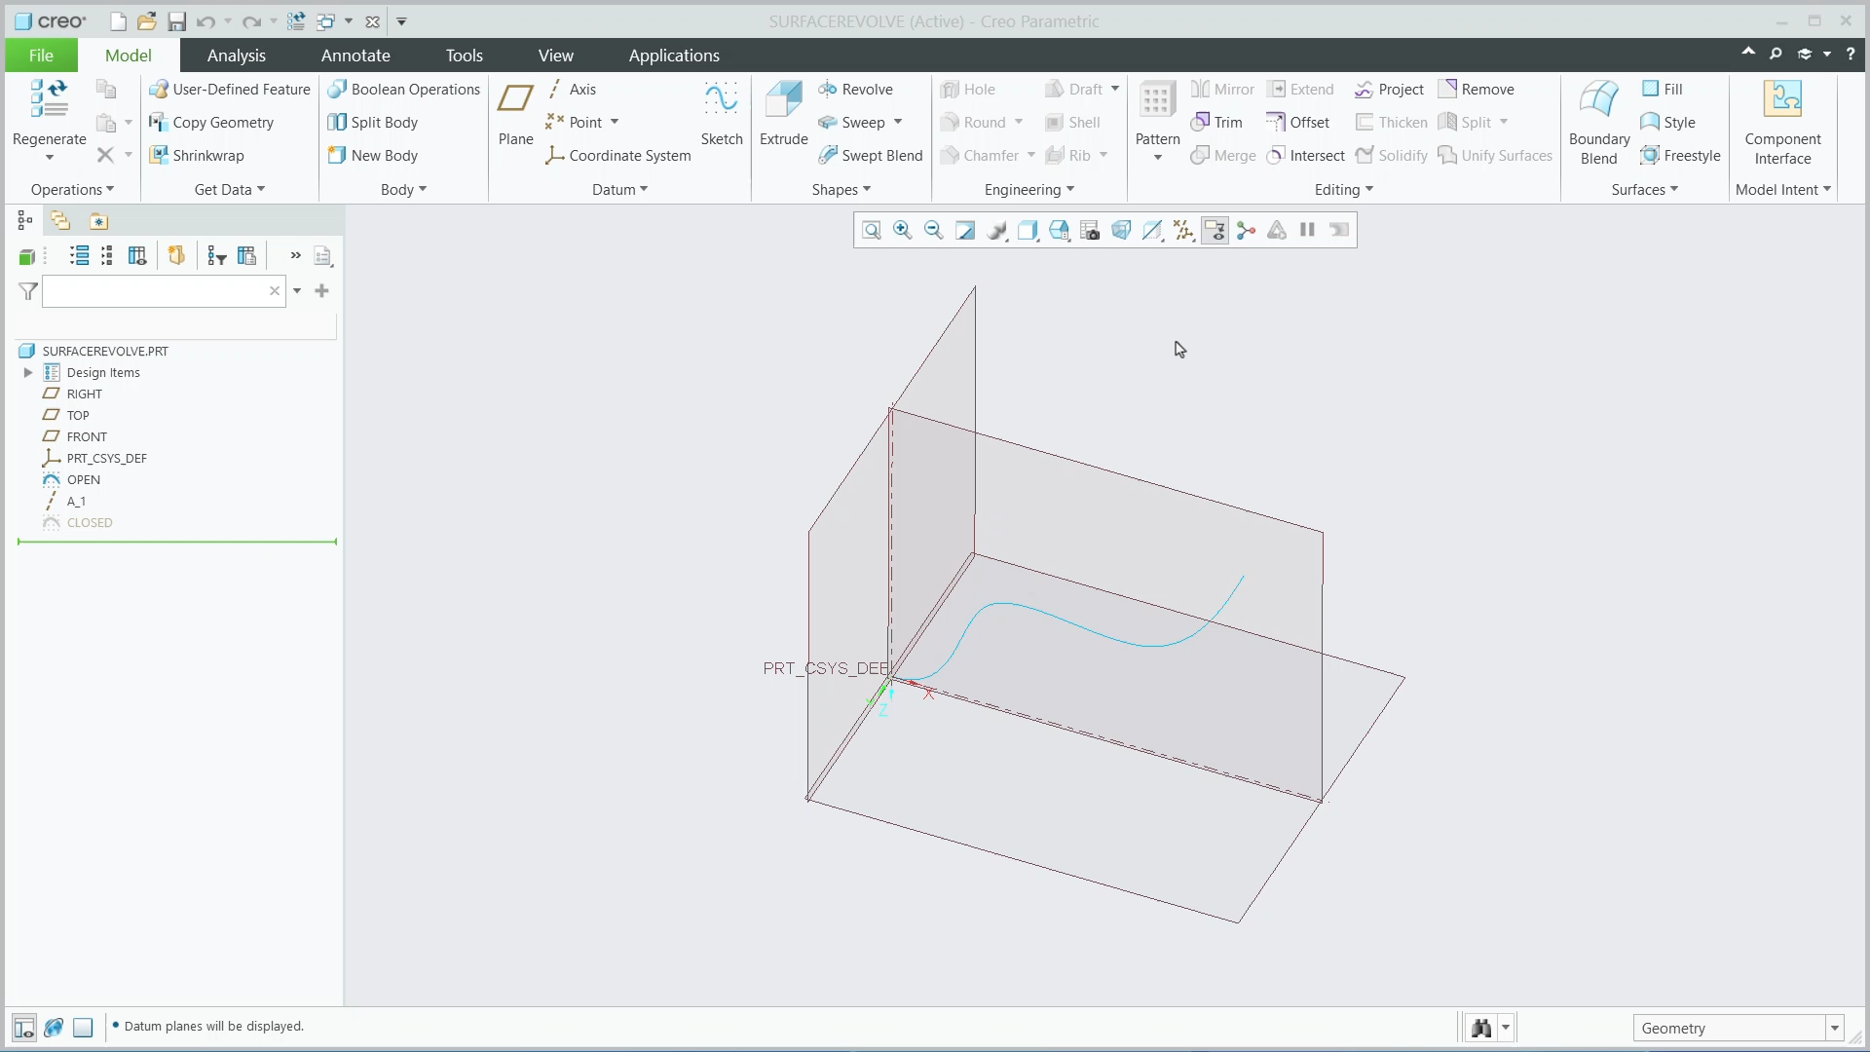
Task: Select the Pattern tool
Action: click(x=1156, y=112)
